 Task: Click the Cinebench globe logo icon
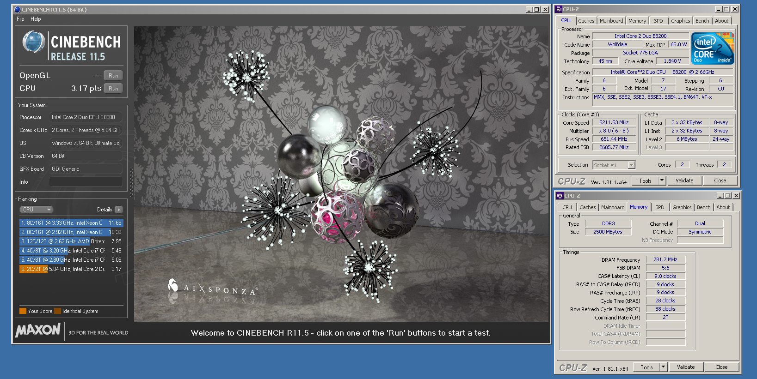[x=33, y=42]
